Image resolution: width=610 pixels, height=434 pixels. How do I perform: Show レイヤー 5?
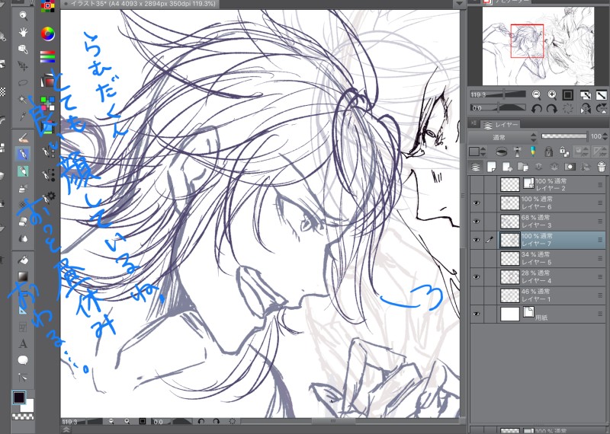[476, 258]
